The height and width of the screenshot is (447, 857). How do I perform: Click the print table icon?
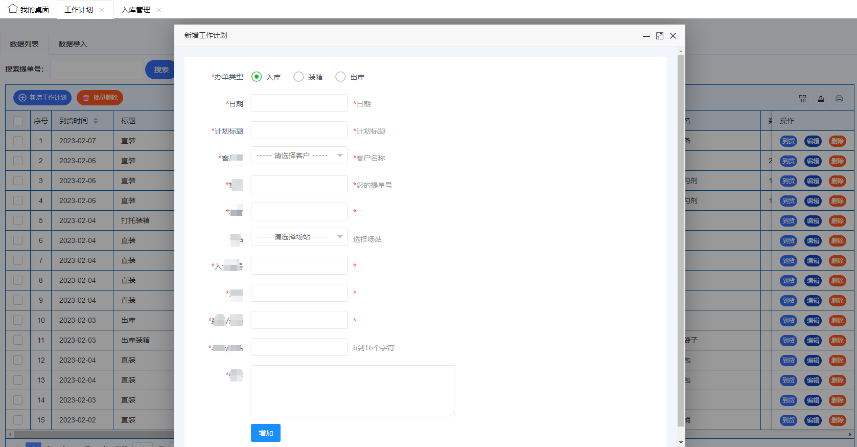coord(839,99)
